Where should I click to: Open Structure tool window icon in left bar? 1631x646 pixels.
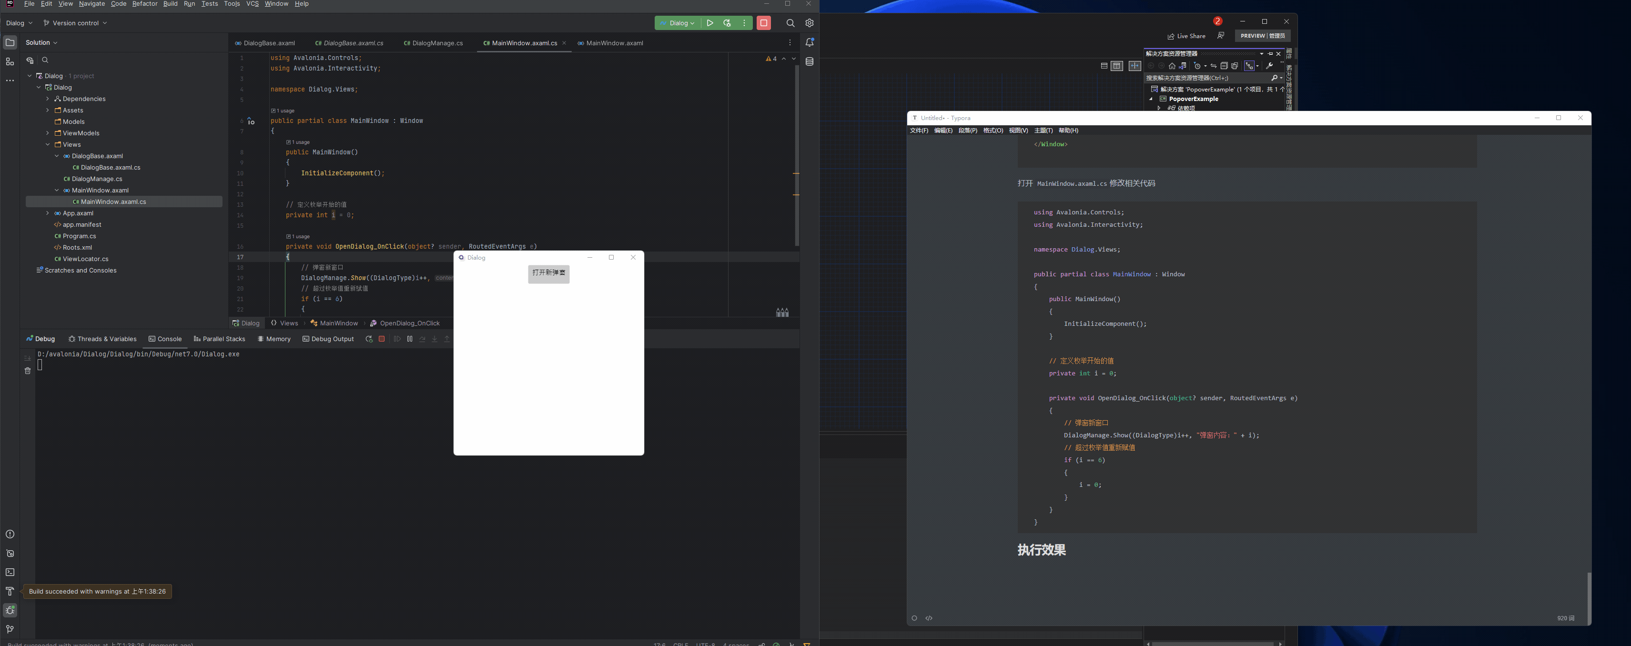tap(10, 61)
